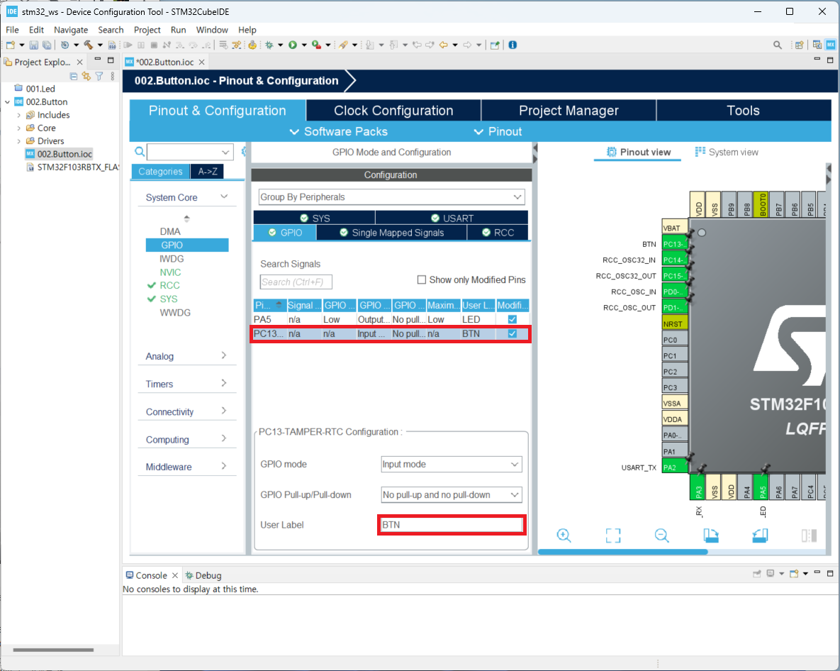
Task: Zoom out on the pinout view
Action: click(661, 535)
